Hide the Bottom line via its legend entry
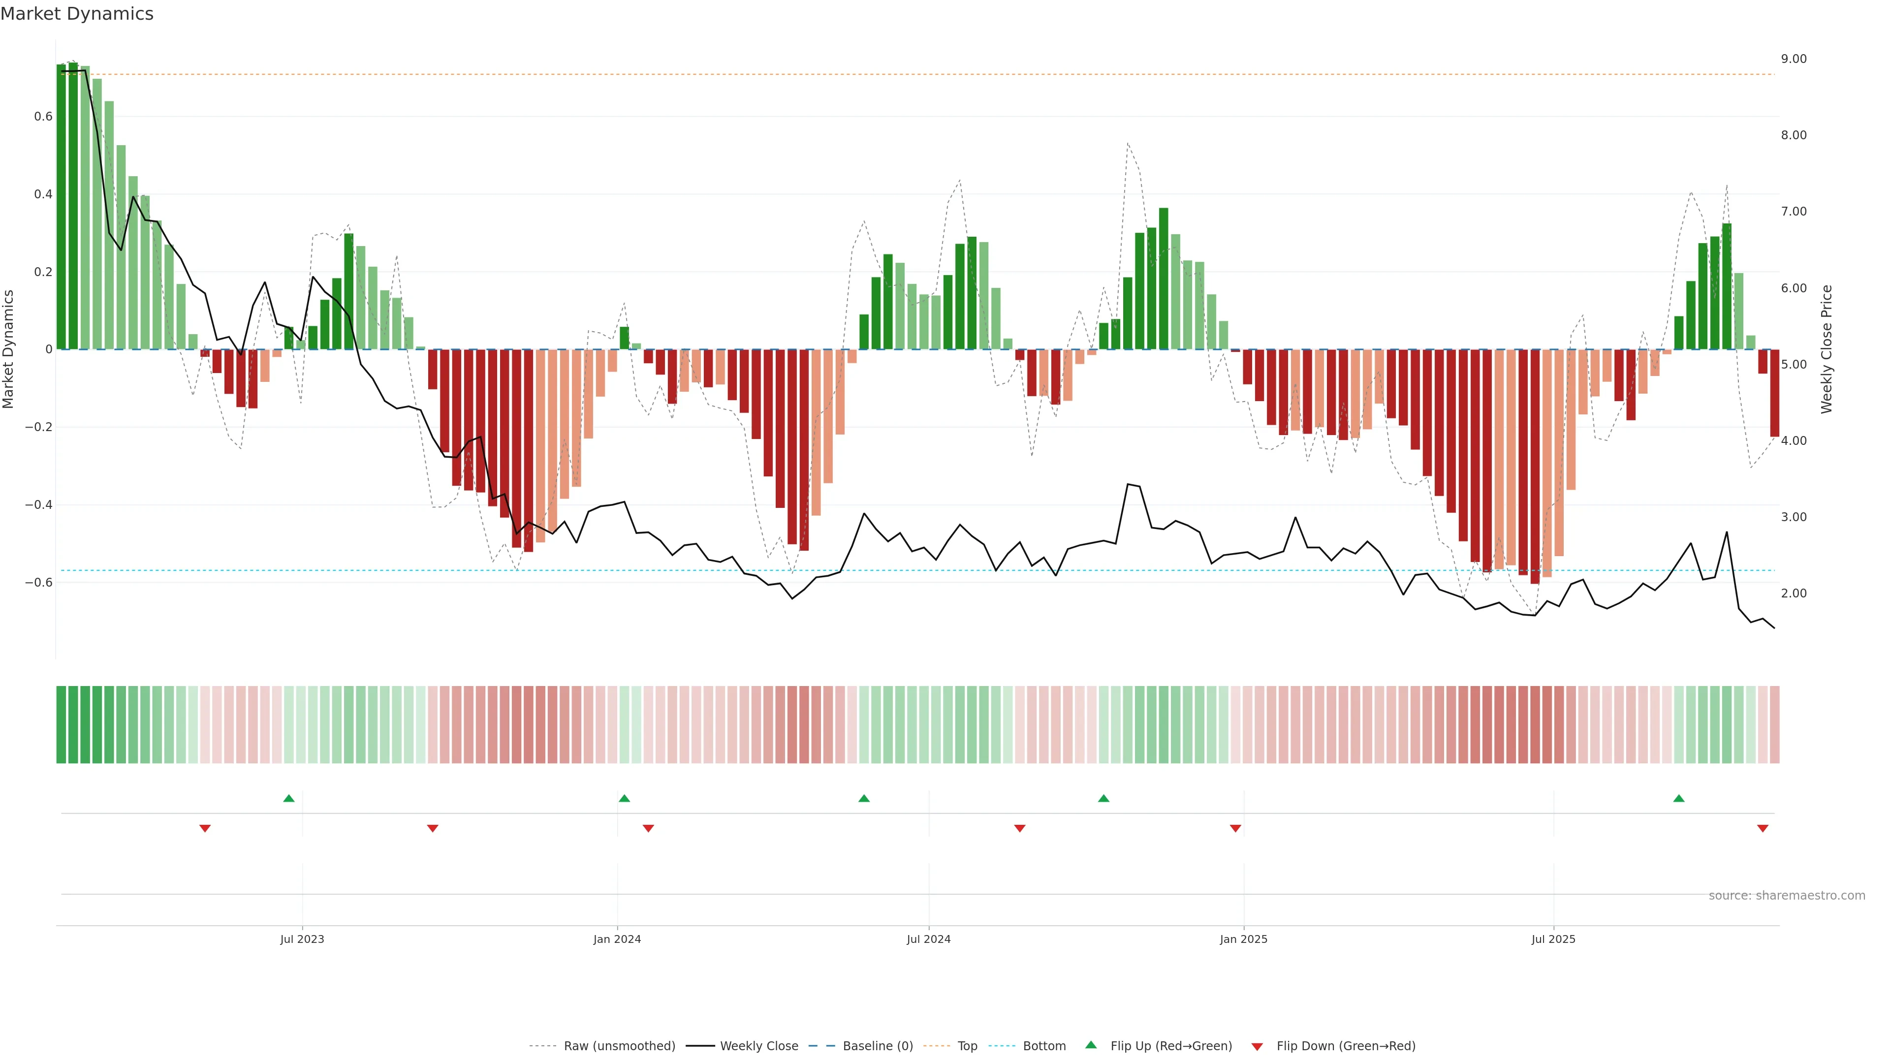The width and height of the screenshot is (1890, 1063). 1044,1046
